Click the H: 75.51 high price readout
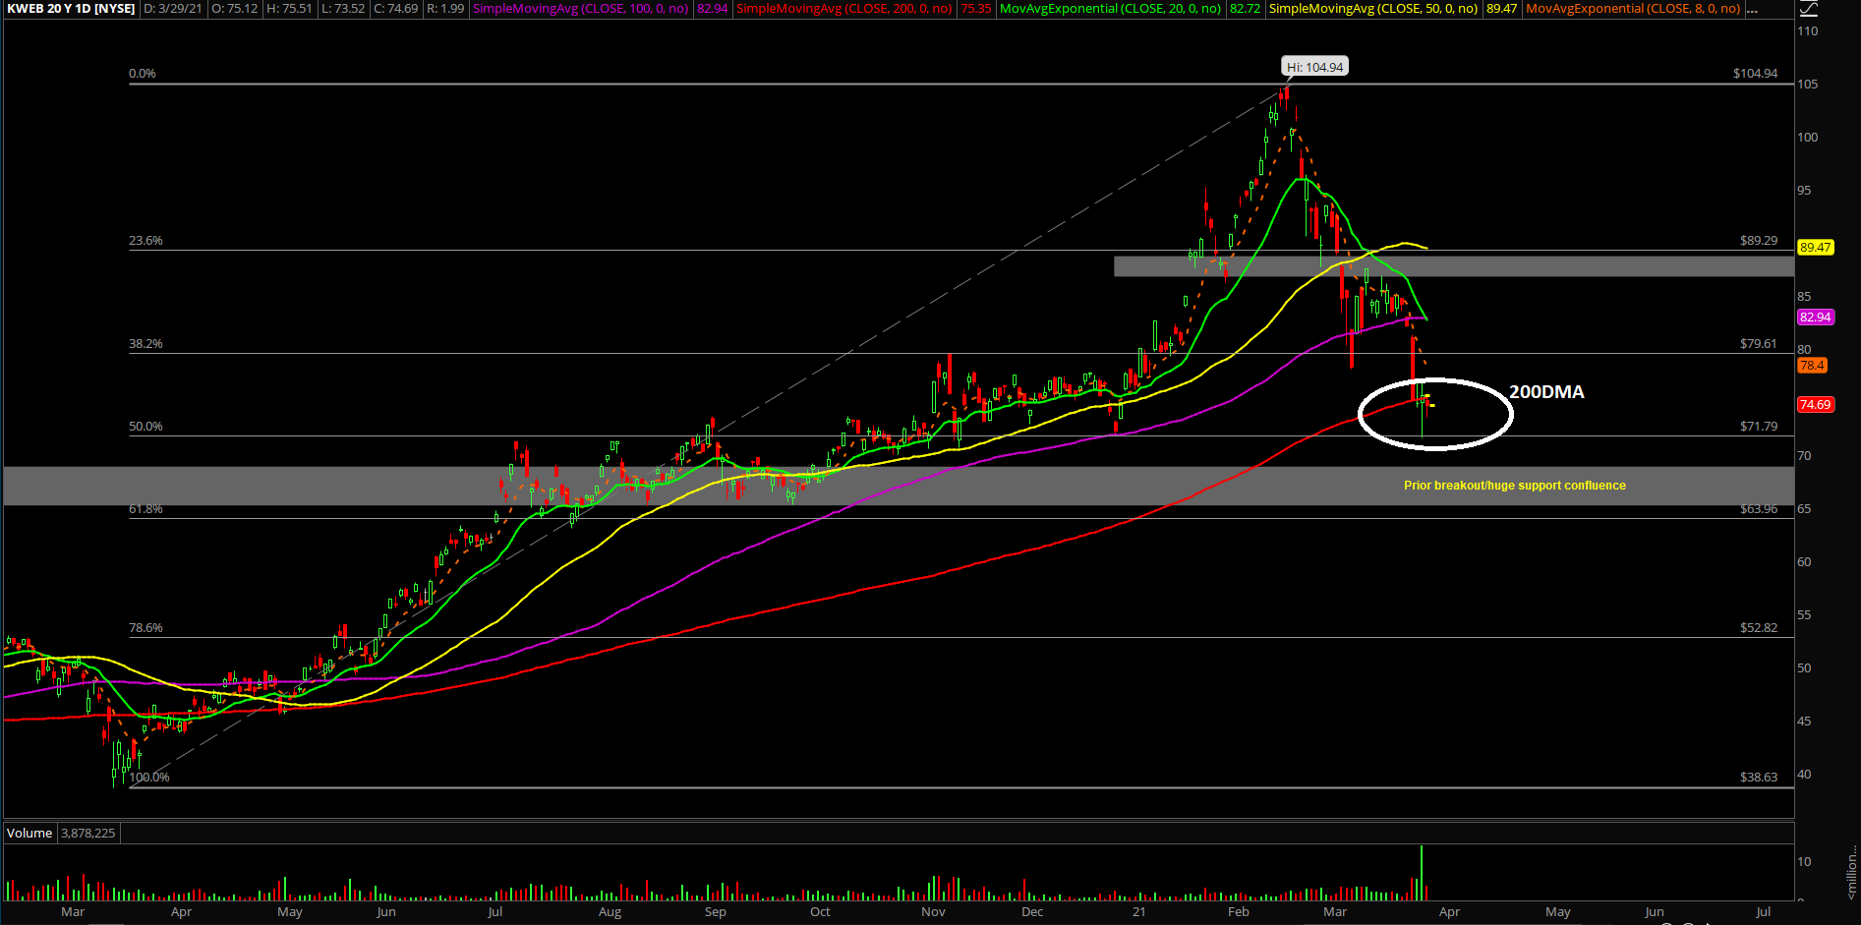The width and height of the screenshot is (1861, 925). tap(290, 8)
